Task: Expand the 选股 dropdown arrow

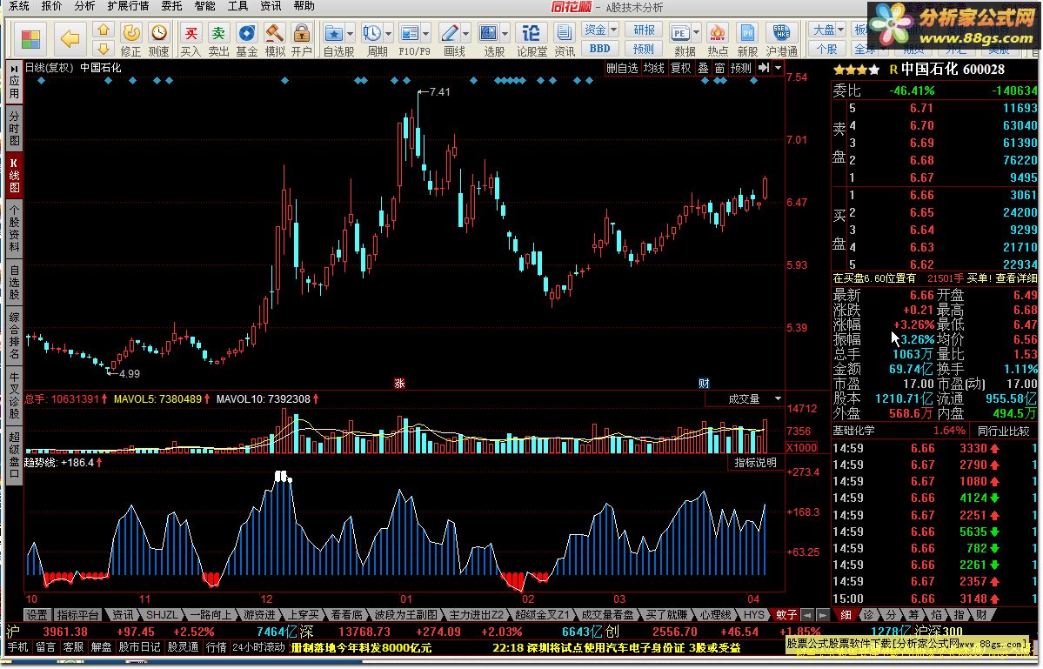Action: [x=505, y=32]
